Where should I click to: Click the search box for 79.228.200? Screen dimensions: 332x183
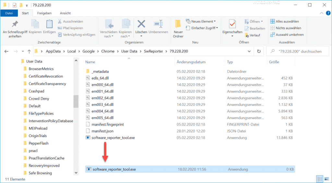[298, 51]
